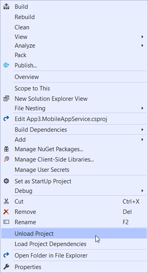Click the Cut scissors icon
148x273 pixels.
click(6, 202)
